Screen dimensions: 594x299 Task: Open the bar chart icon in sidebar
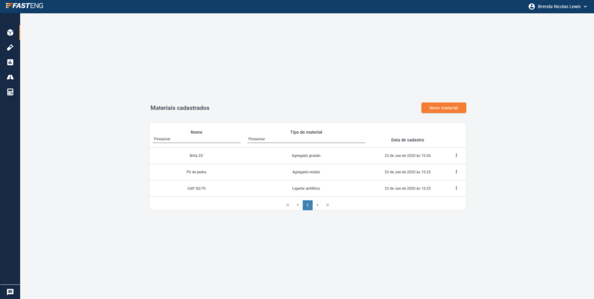coord(10,62)
